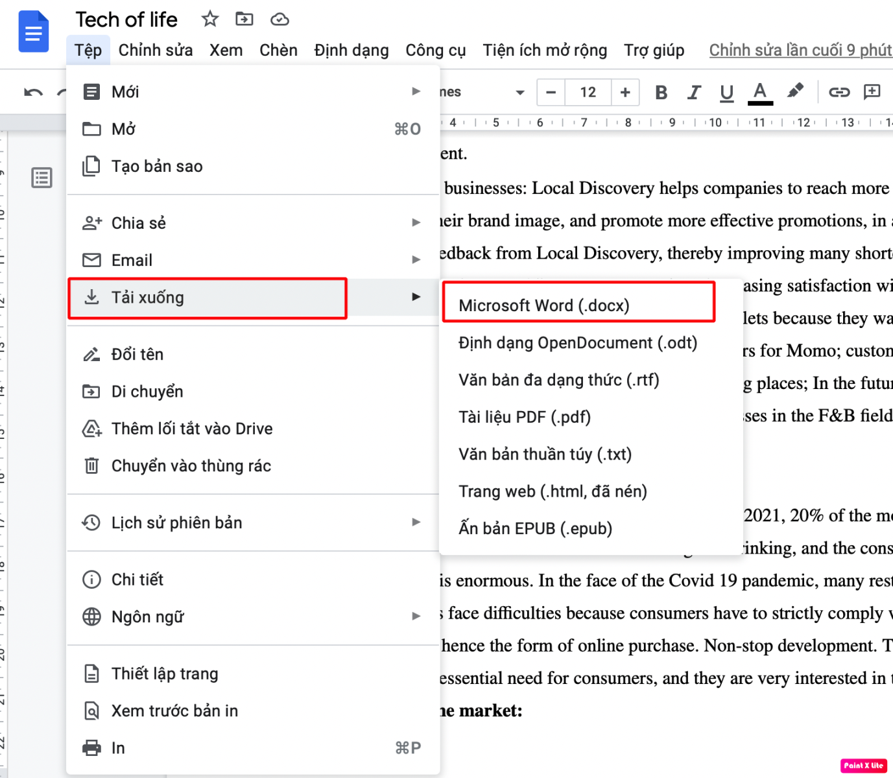Download as Định dạng OpenDocument (.odt)
893x778 pixels.
pyautogui.click(x=591, y=342)
